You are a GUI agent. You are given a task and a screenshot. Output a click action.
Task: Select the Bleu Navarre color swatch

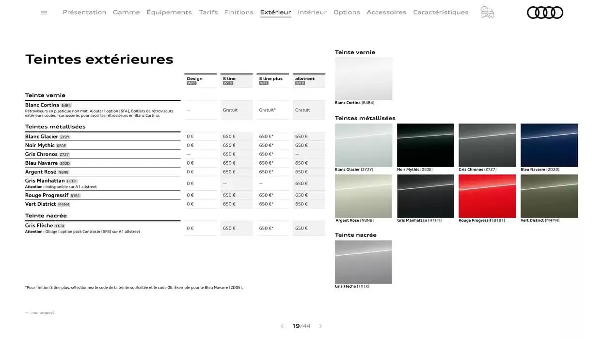[549, 145]
